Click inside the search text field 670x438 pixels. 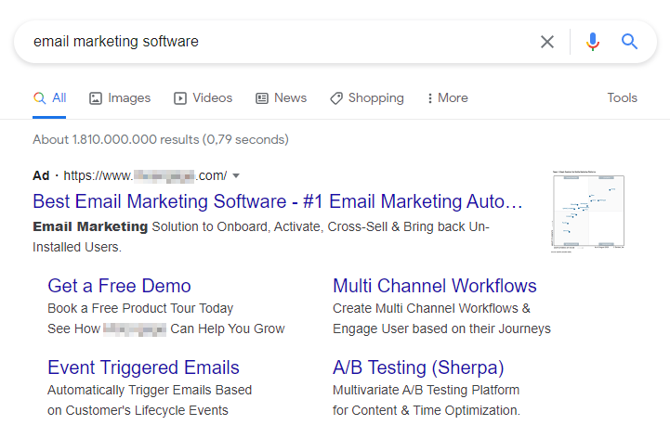point(279,42)
